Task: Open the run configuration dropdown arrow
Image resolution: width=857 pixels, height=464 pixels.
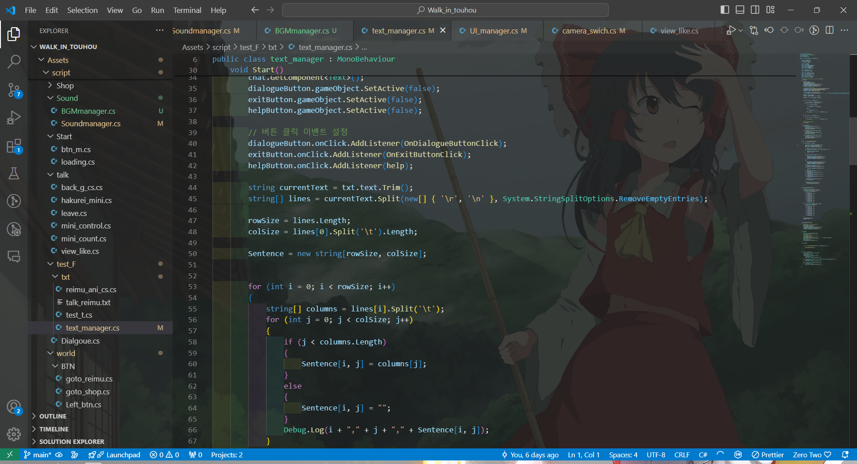Action: pos(741,30)
